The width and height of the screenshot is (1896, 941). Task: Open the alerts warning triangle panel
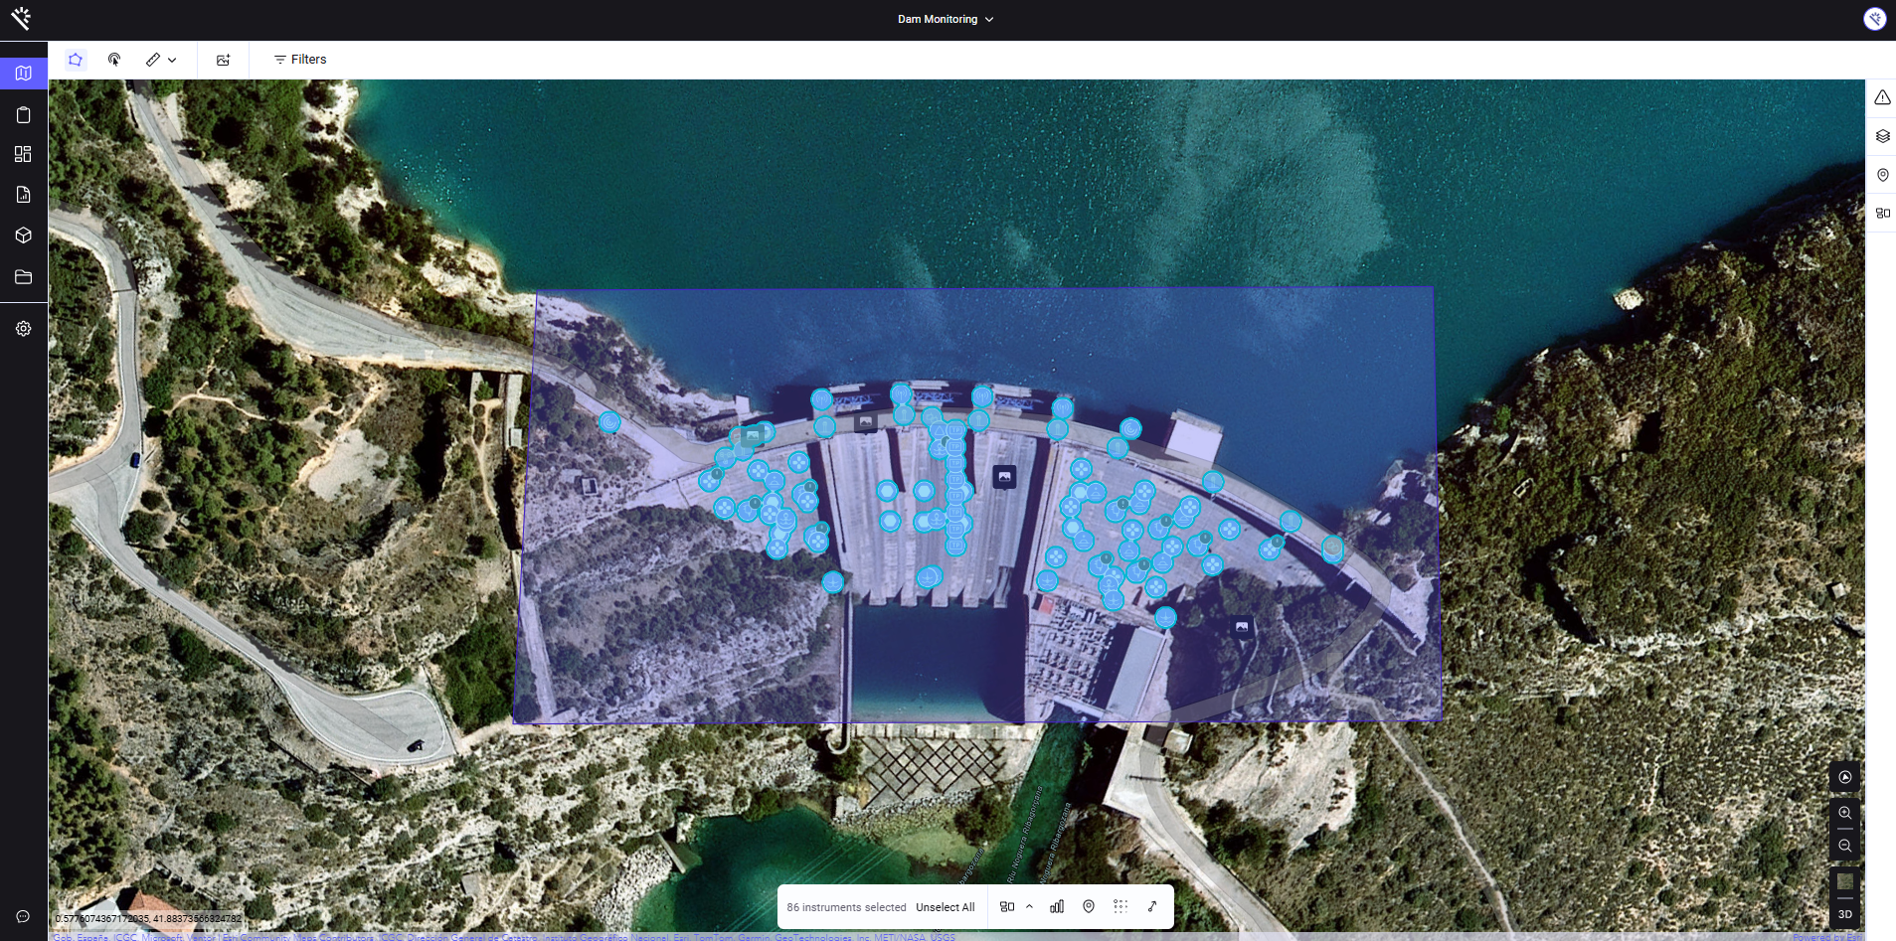click(1882, 97)
